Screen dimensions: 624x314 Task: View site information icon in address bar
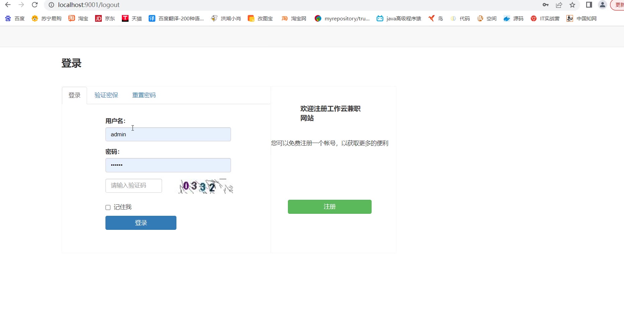51,5
